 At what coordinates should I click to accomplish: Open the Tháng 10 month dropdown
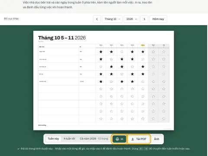(x=112, y=19)
